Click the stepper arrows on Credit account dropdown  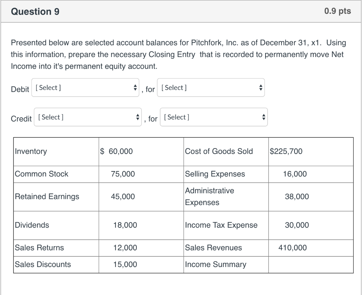(138, 117)
